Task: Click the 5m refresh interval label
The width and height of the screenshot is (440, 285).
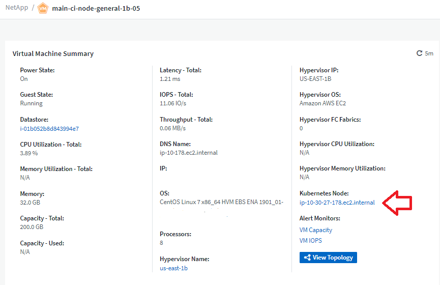Action: click(x=429, y=53)
